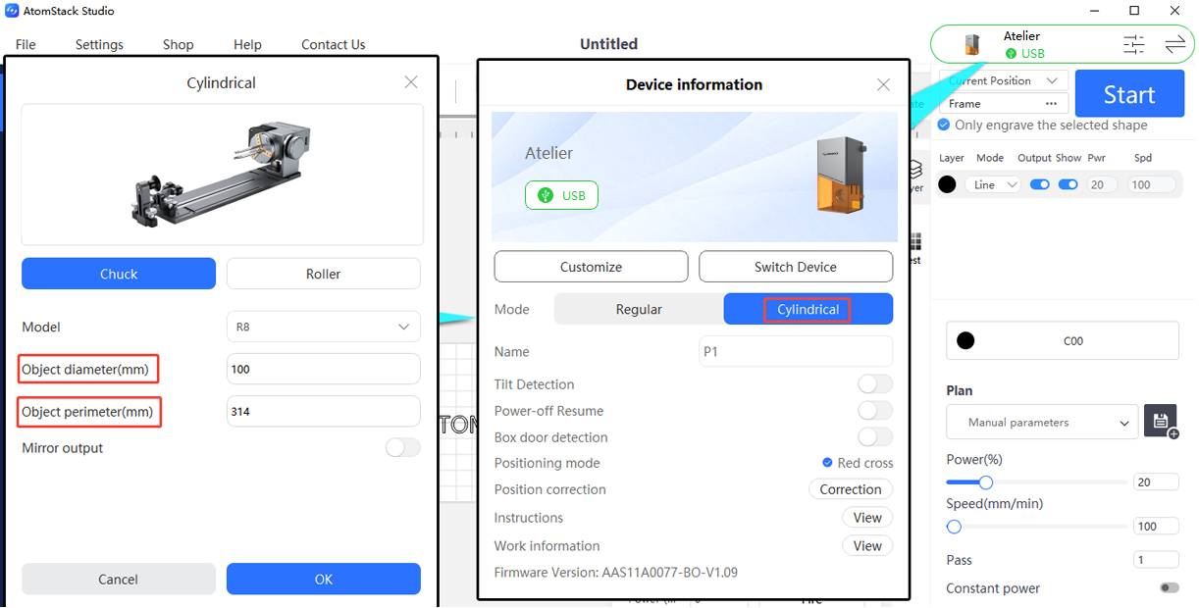Switch Mode to Regular
This screenshot has height=608, width=1199.
[639, 309]
